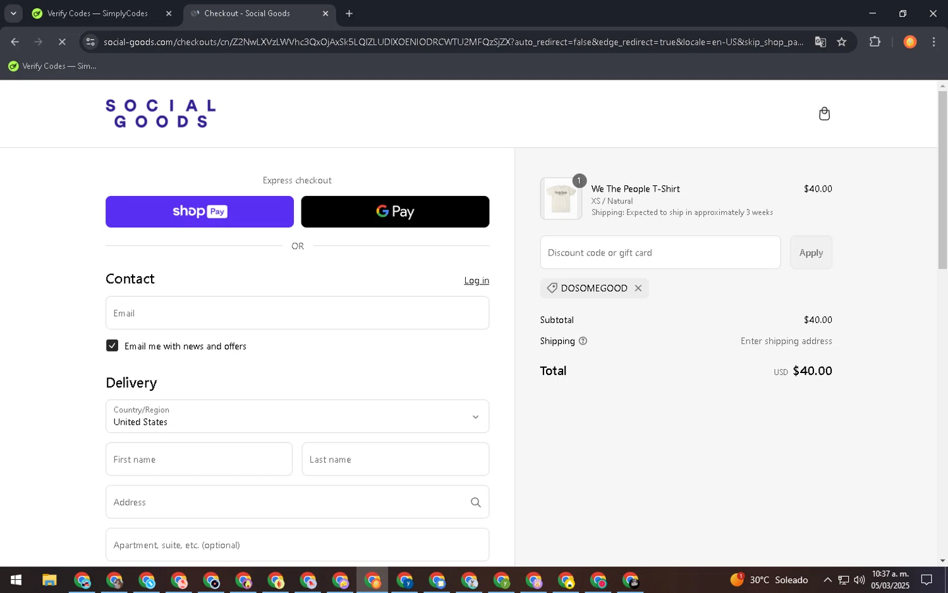Click the page vertical scrollbar
The image size is (948, 593).
[942, 180]
